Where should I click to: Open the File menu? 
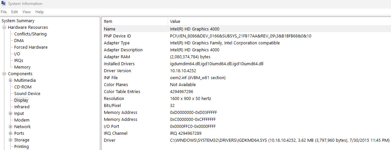tap(4, 12)
